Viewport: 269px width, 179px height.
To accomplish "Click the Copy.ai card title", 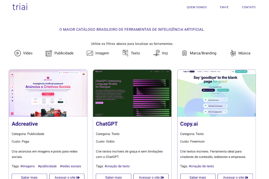I will click(189, 124).
